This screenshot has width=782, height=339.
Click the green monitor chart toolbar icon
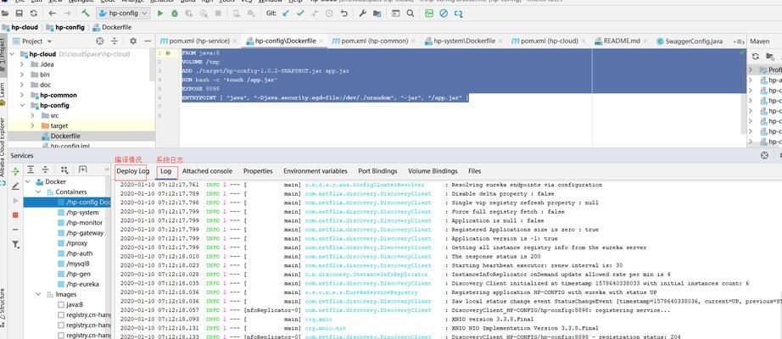[x=429, y=14]
